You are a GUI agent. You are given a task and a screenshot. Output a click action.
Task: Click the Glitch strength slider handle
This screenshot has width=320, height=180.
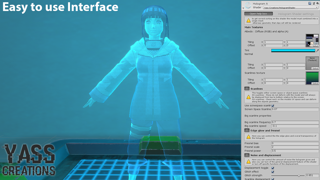click(x=299, y=175)
